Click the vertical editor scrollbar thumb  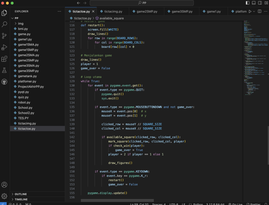268,145
